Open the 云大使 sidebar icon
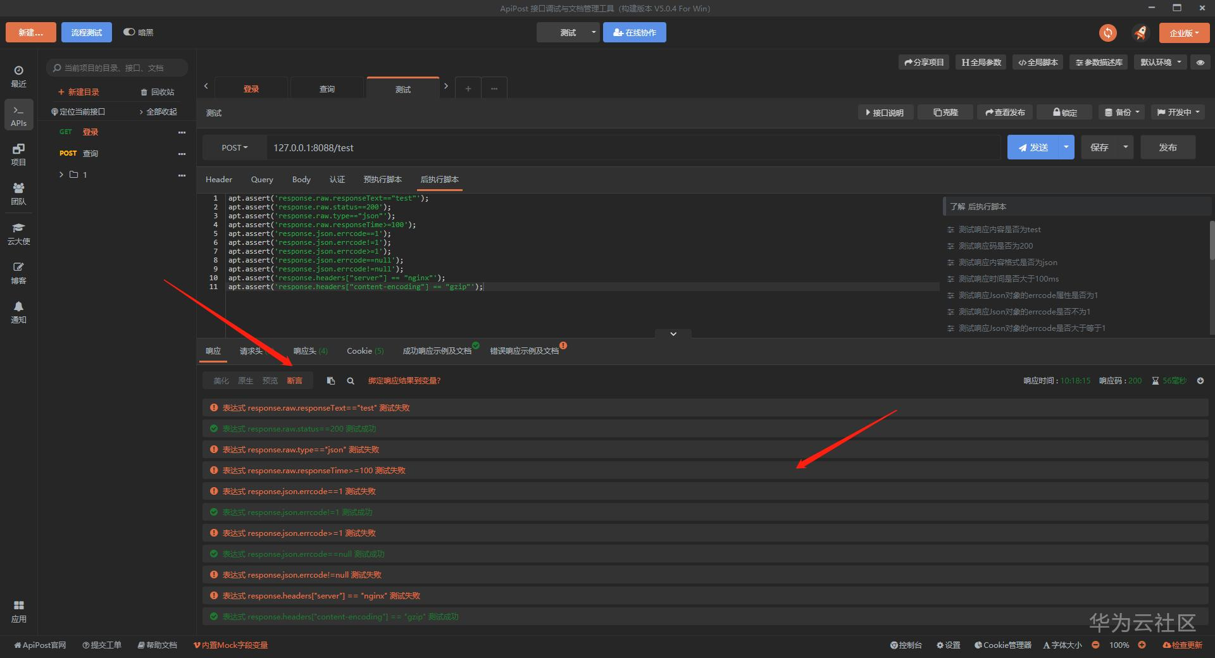 18,233
